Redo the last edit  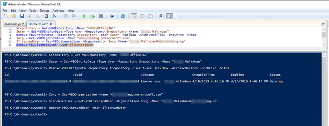click(x=74, y=16)
